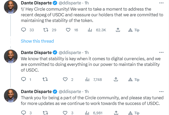View analytics showing 7,748 views

point(87,80)
